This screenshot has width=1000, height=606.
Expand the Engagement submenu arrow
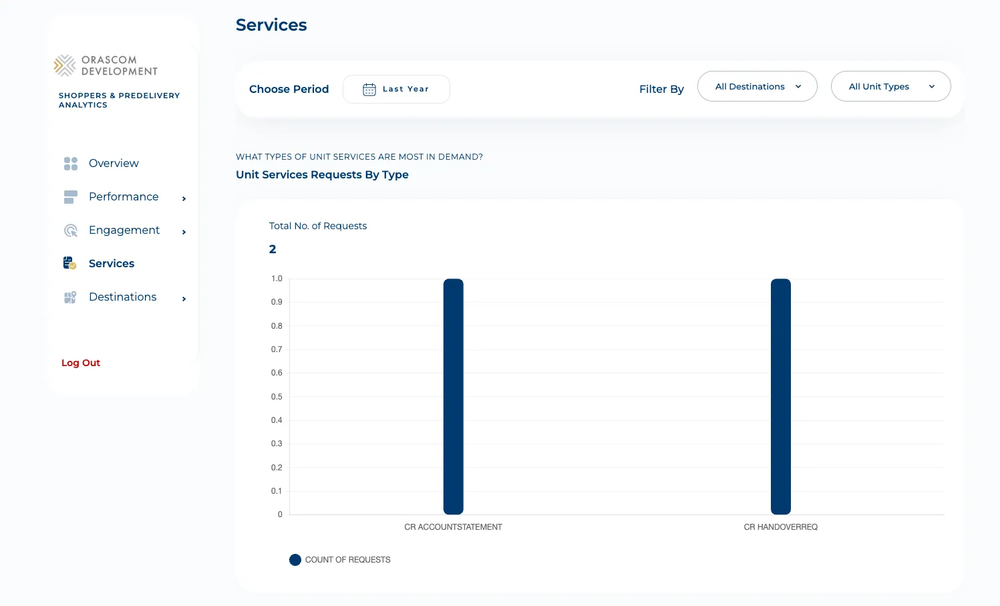(x=184, y=232)
